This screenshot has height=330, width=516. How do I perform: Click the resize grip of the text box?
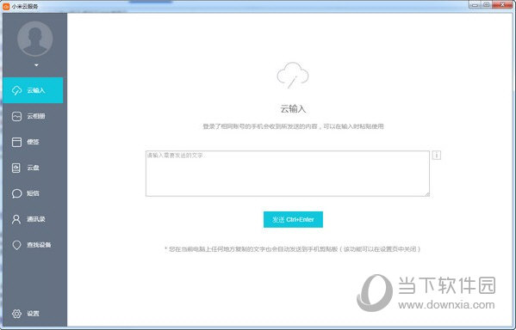point(426,193)
